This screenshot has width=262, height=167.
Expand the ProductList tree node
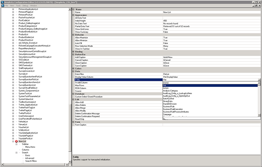coord(13,34)
